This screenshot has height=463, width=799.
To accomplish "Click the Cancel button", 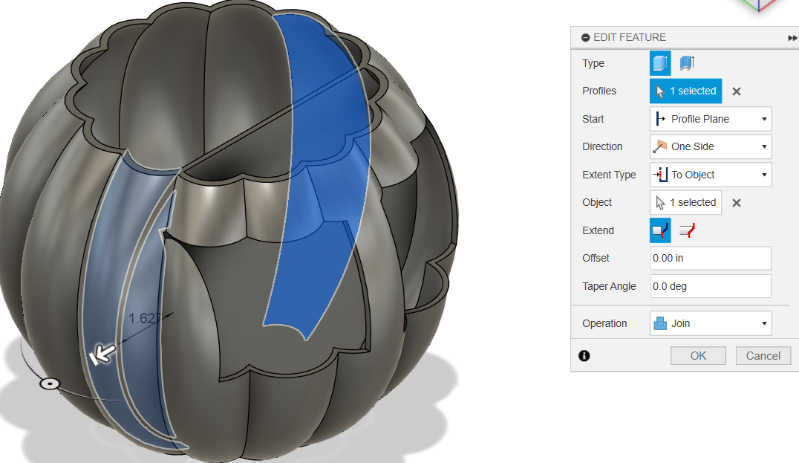I will click(763, 356).
